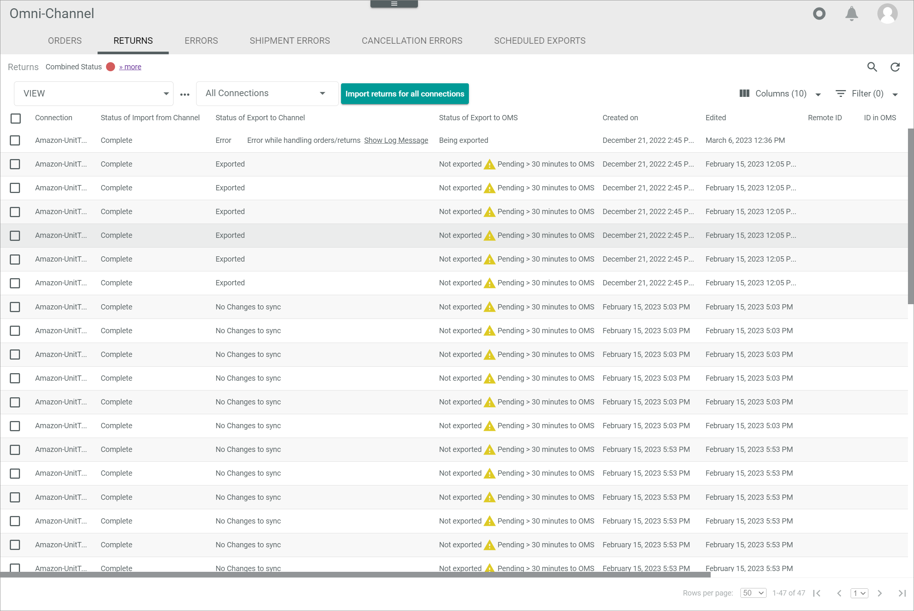This screenshot has width=914, height=611.
Task: Sort by Connection column header
Action: click(x=54, y=118)
